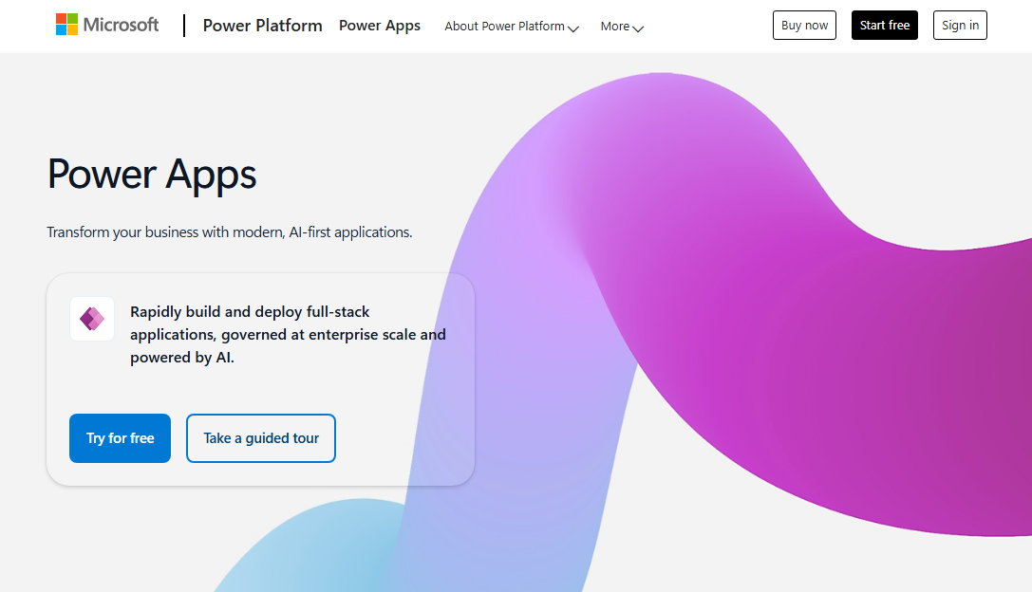Click the Buy now button
The height and width of the screenshot is (592, 1032).
pyautogui.click(x=804, y=25)
